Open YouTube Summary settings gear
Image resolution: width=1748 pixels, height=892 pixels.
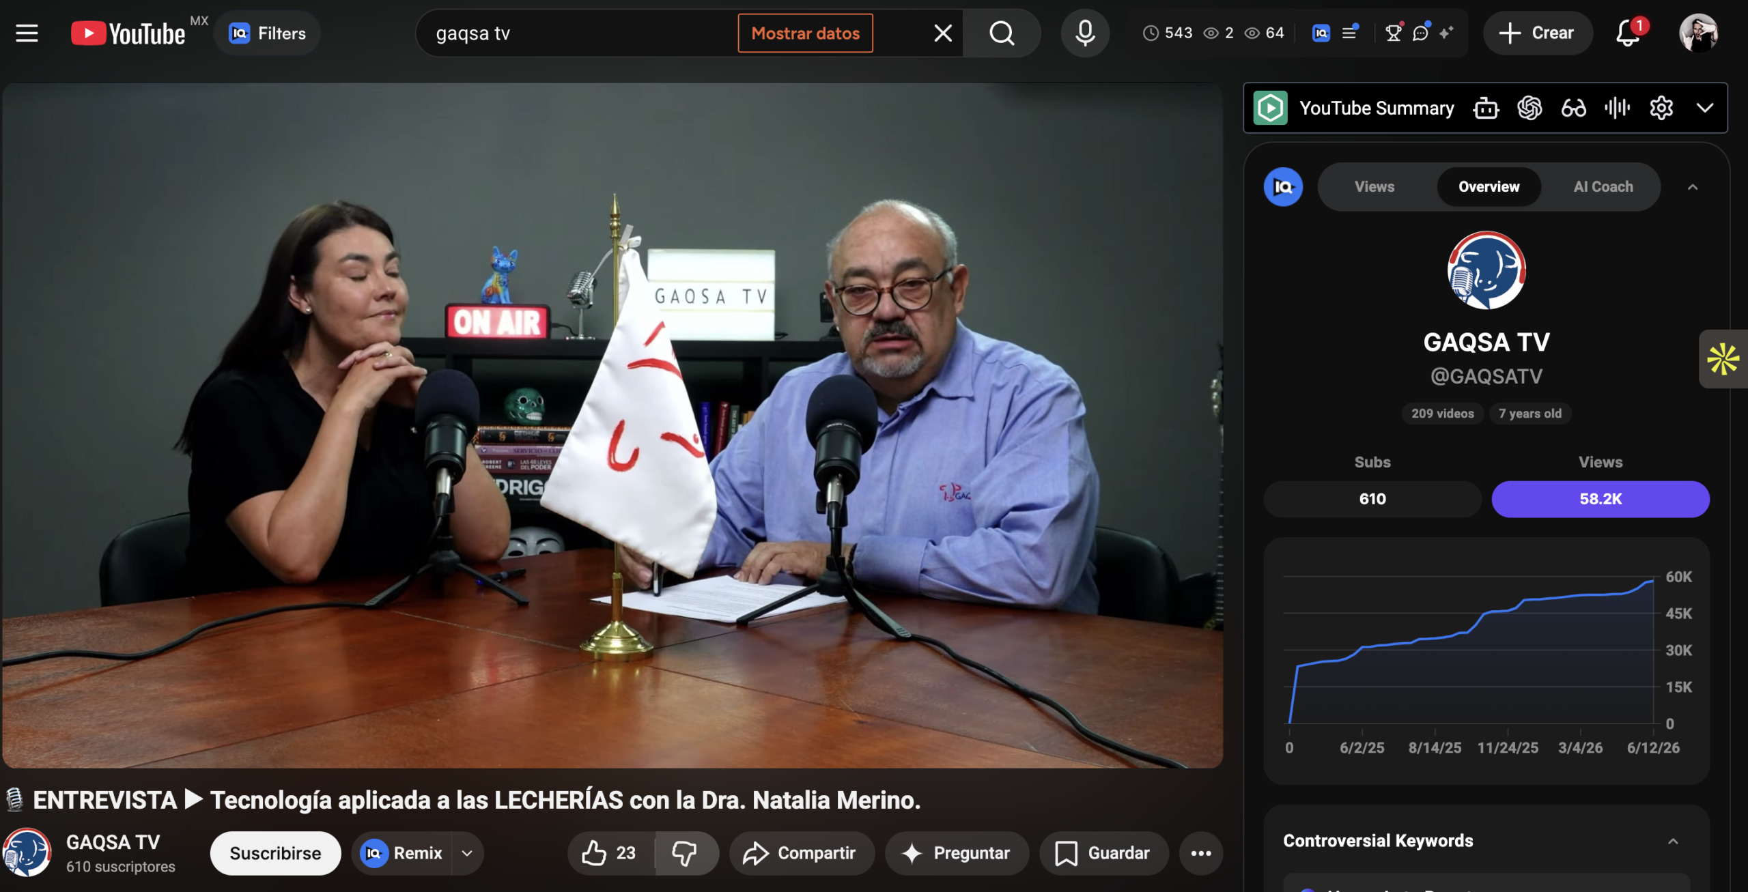pos(1661,108)
